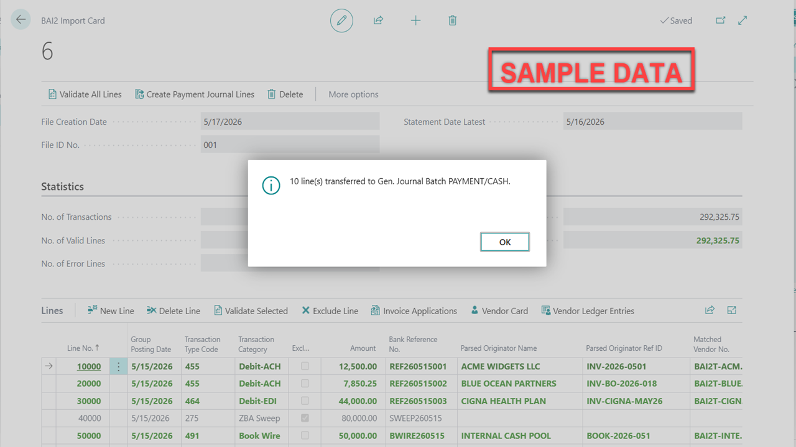Click Delete Line action
The image size is (796, 447).
[174, 310]
